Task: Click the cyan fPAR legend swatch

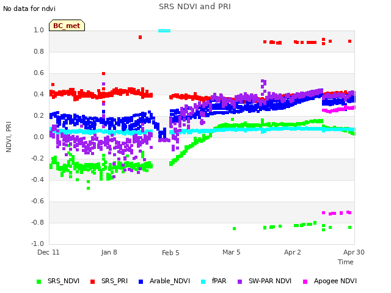Action: point(203,281)
